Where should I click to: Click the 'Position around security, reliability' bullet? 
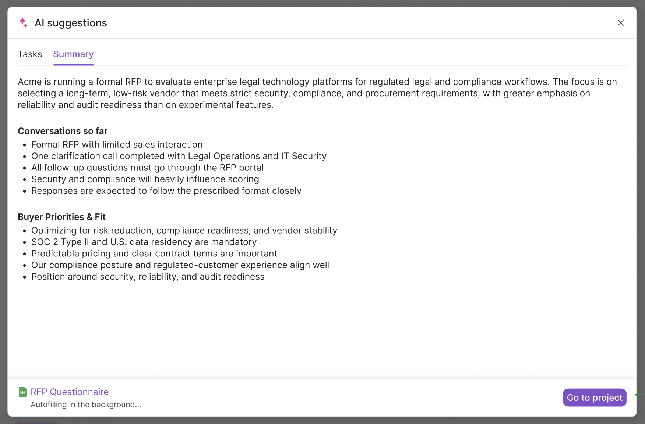(x=148, y=277)
